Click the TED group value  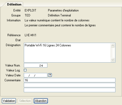27,15
